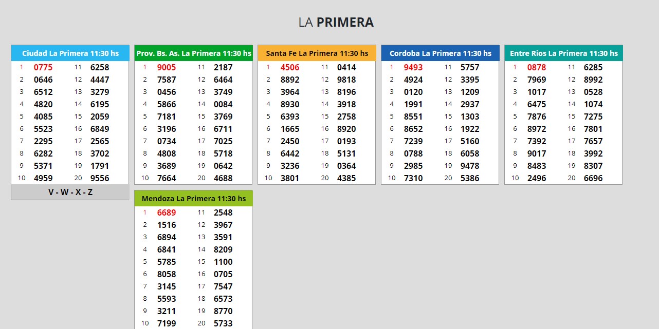The height and width of the screenshot is (329, 659).
Task: Click Ciudad 20th position number 9556
Action: pos(100,178)
